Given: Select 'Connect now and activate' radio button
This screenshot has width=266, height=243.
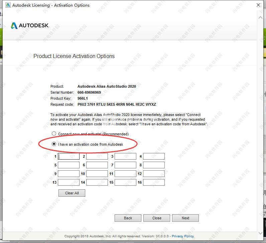Looking at the screenshot, I should point(54,134).
